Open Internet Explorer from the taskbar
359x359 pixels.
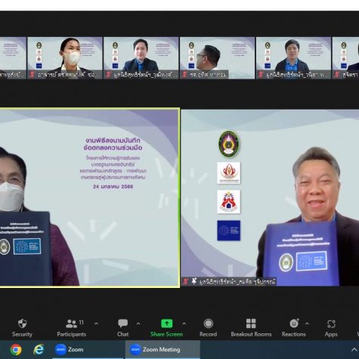coord(39,350)
